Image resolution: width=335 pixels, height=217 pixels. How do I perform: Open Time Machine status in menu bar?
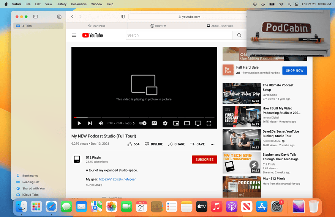pyautogui.click(x=263, y=4)
